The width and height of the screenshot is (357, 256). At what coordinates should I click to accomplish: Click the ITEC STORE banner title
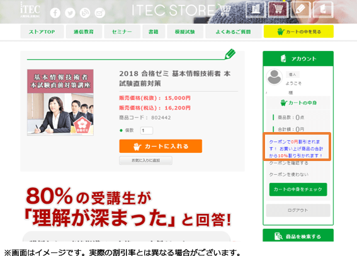click(x=181, y=10)
